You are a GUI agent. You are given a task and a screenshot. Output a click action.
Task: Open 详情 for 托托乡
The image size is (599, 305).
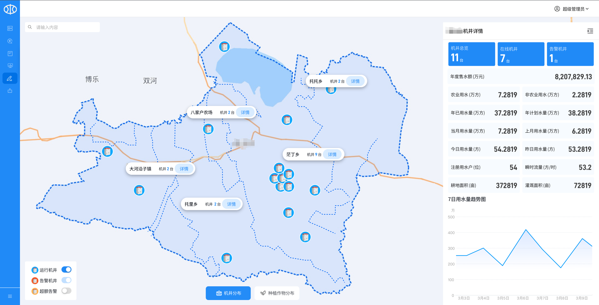click(x=355, y=81)
